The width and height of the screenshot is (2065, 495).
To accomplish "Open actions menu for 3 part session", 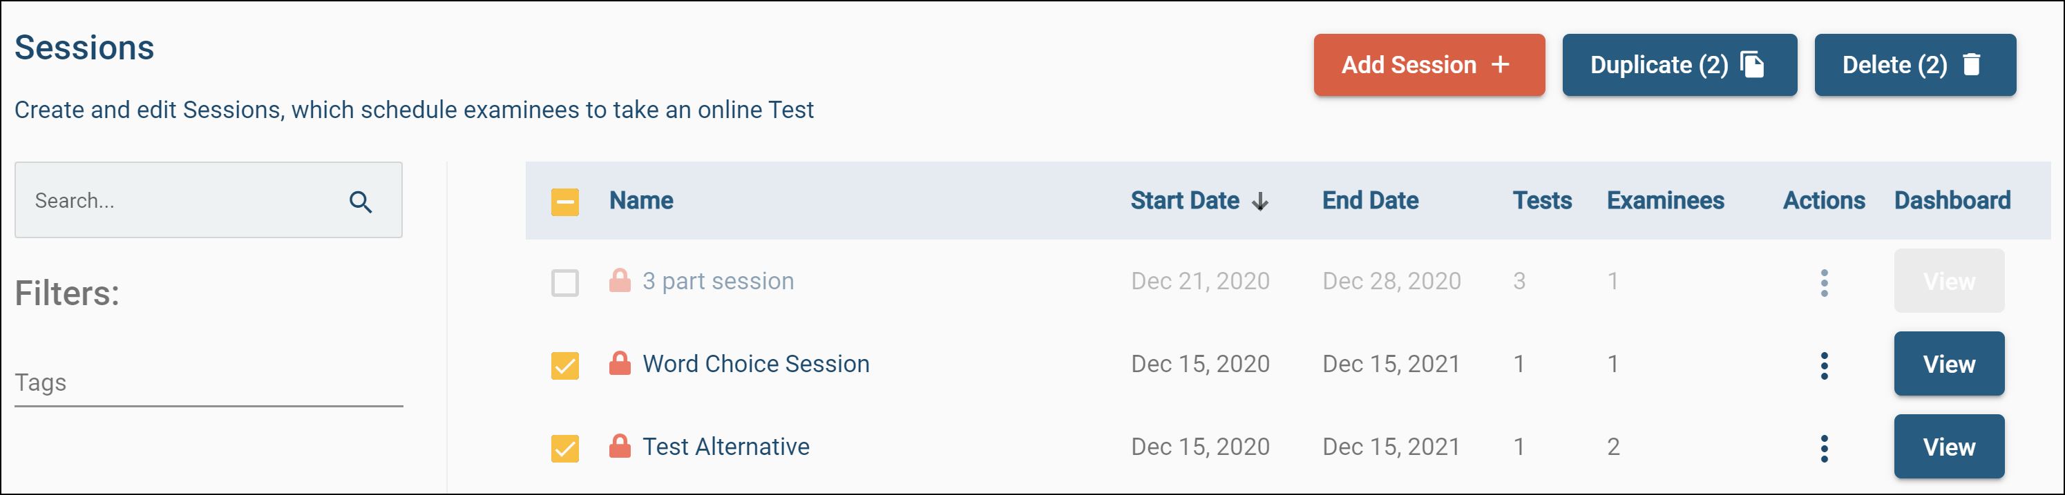I will [1824, 283].
